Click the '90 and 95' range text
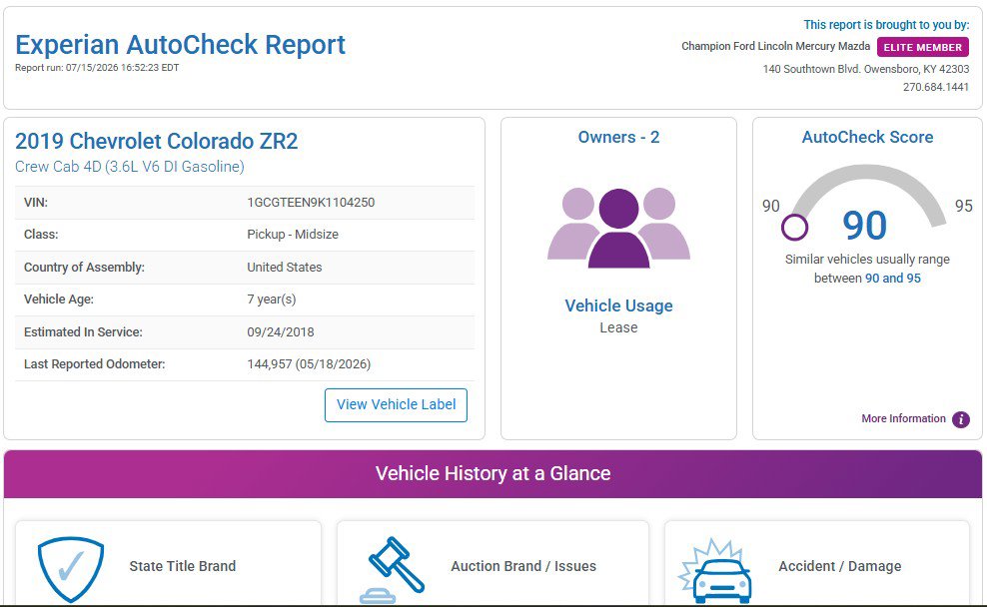The height and width of the screenshot is (607, 987). [892, 278]
